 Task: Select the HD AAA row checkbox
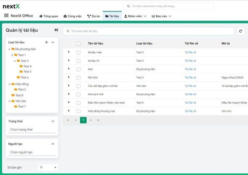(x=78, y=78)
